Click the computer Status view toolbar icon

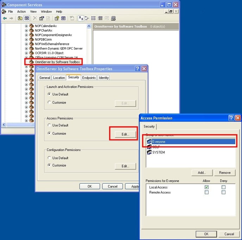113,18
